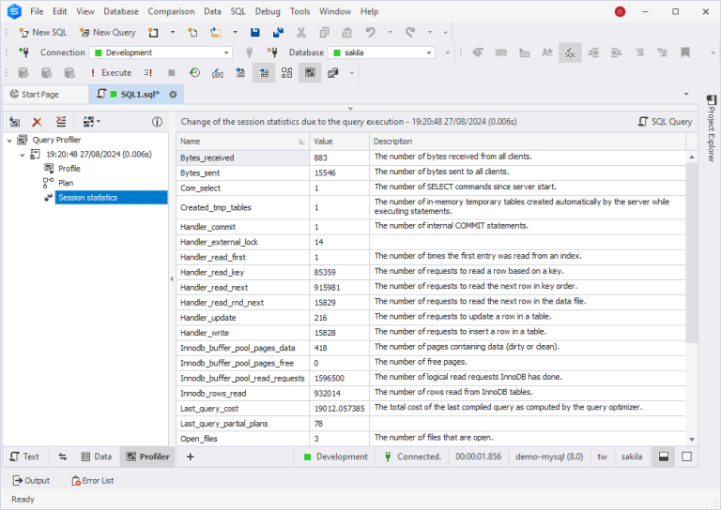Toggle the SQL Query view button
The image size is (721, 510).
pos(665,122)
